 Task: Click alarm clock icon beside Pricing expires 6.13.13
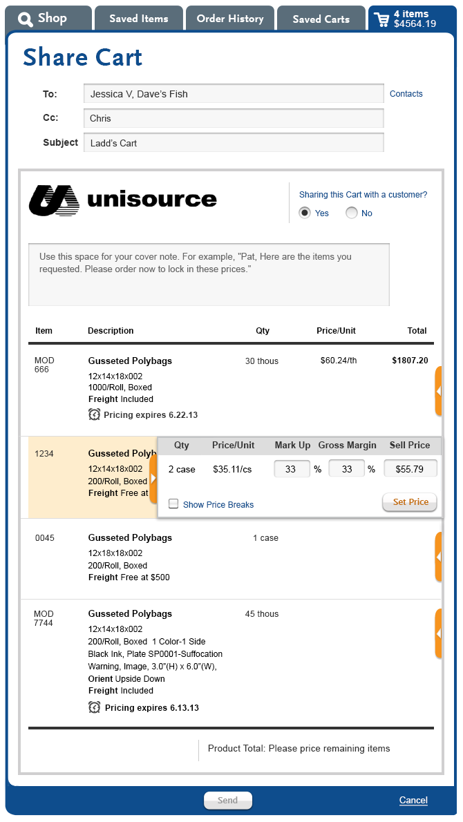pos(94,707)
